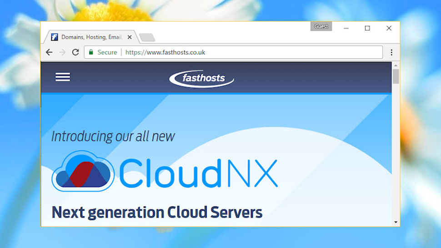Click the scrollbar down arrow

[396, 222]
